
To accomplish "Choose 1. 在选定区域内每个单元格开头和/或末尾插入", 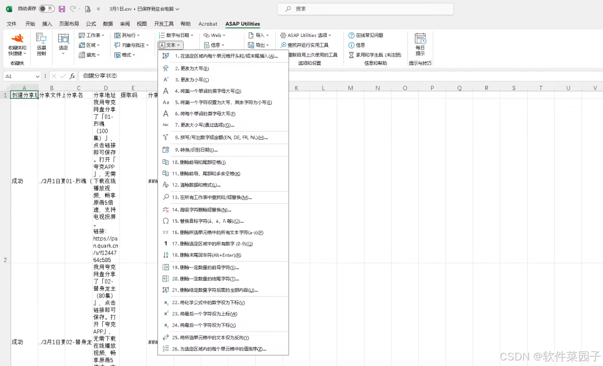I will click(x=223, y=56).
